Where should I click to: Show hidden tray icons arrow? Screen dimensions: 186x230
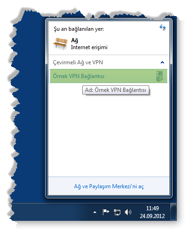coord(95,212)
